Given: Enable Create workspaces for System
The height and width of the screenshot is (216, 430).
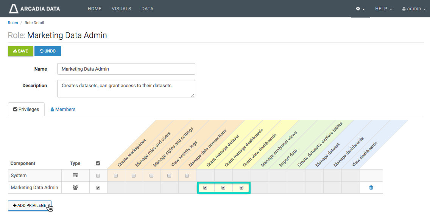Looking at the screenshot, I should click(116, 176).
